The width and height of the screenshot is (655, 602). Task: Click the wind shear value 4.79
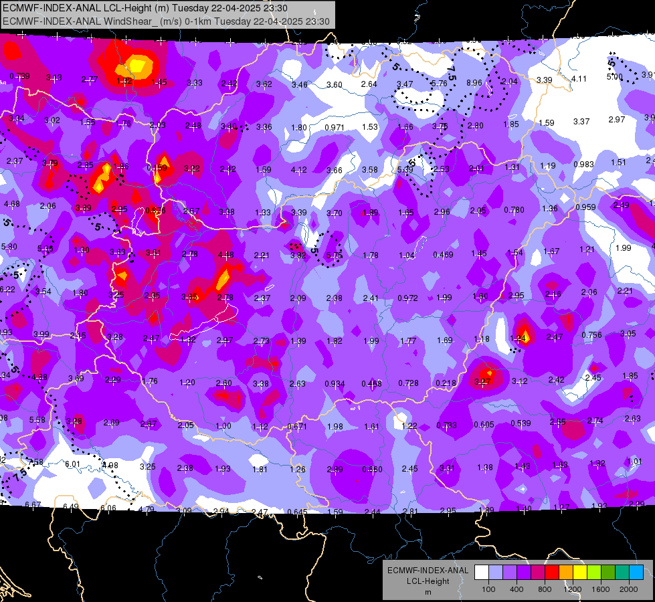click(146, 509)
